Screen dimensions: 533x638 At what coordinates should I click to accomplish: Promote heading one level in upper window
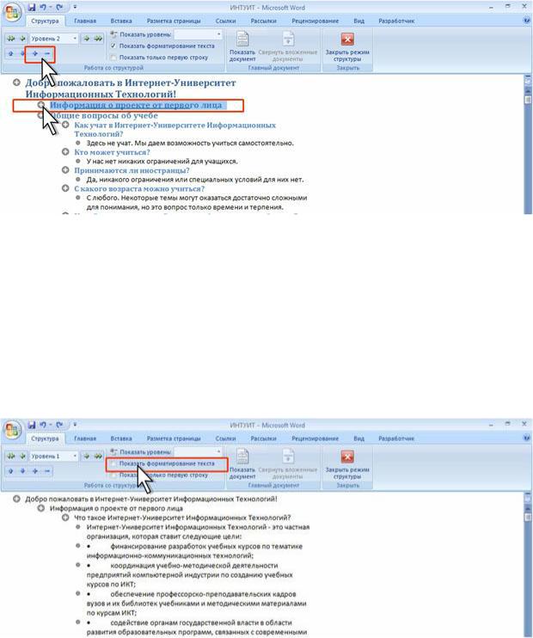pos(22,39)
